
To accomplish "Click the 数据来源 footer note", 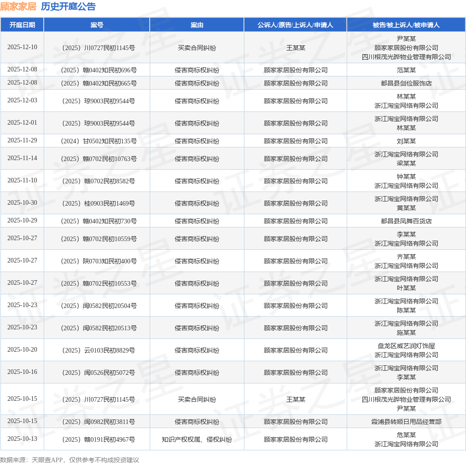I will tap(70, 460).
